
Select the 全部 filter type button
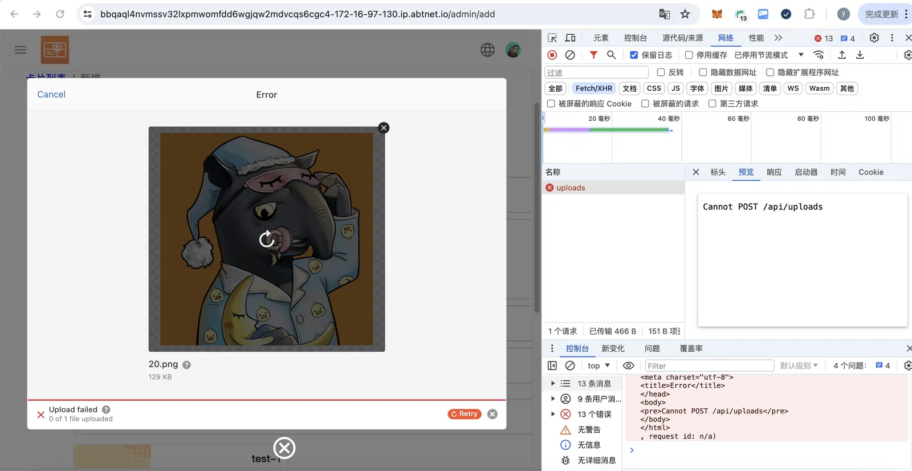pos(555,88)
